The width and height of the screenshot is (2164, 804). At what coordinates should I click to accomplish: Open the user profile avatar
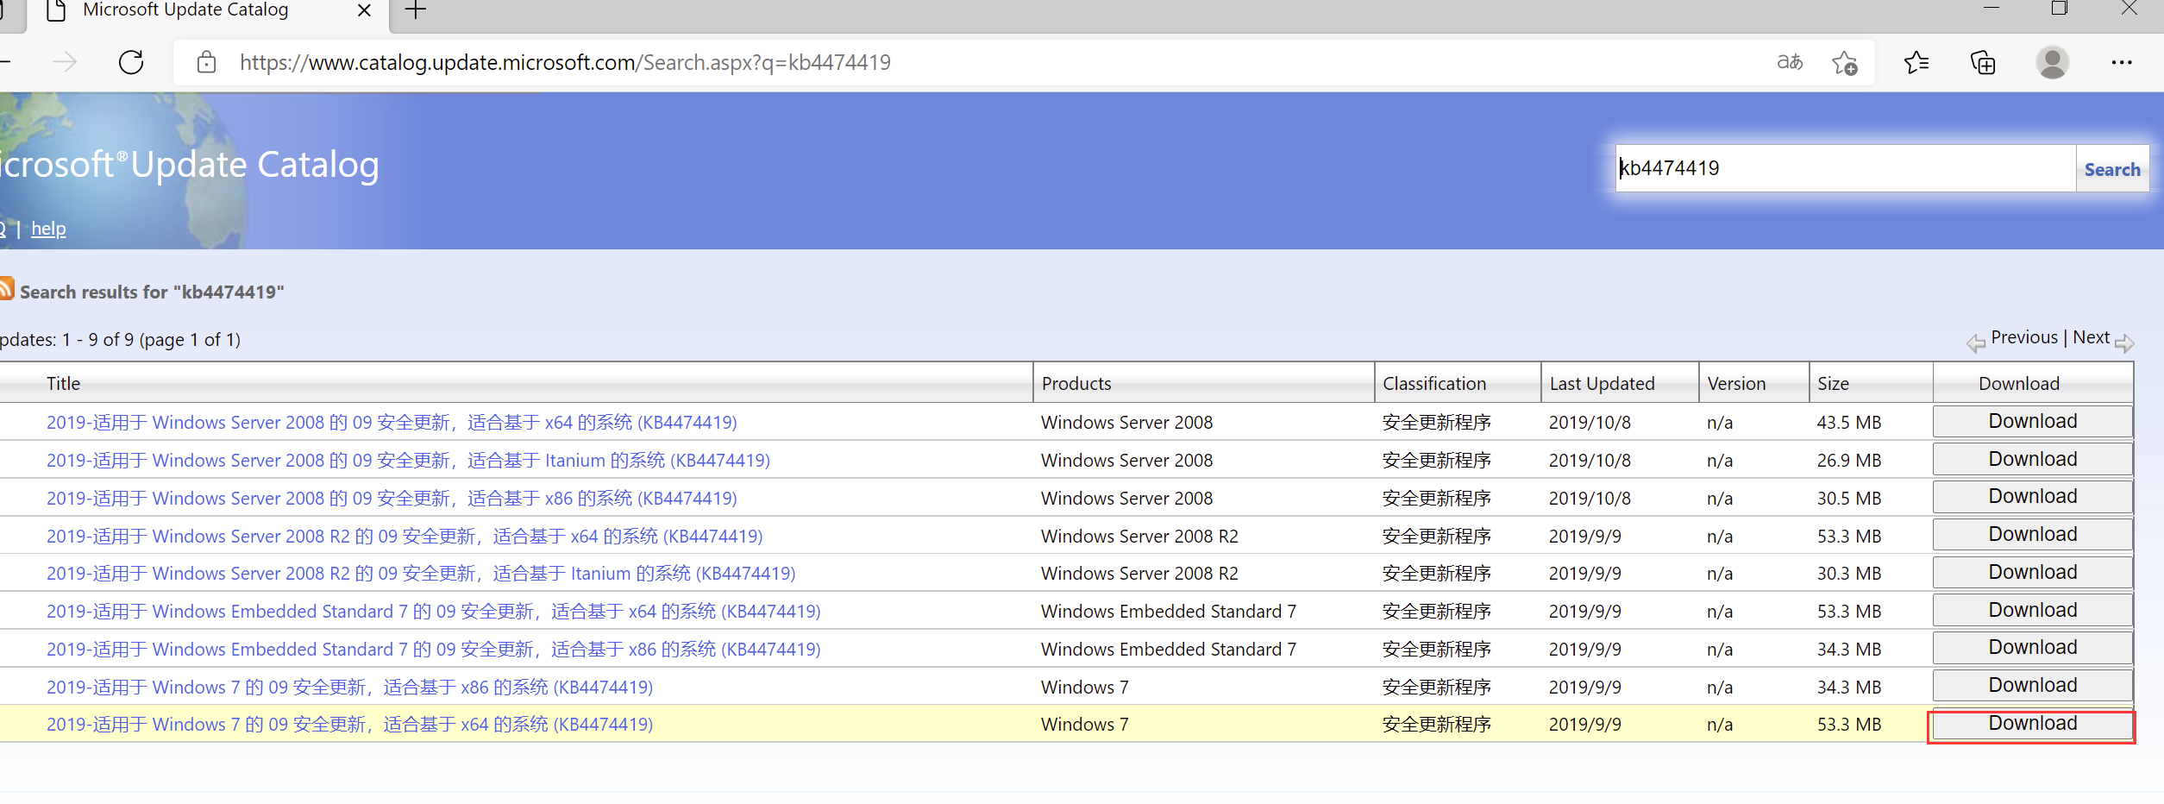click(2052, 62)
